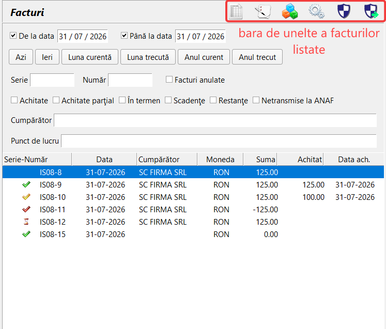Viewport: 386px width, 329px height.
Task: Click the 0.00 amount cell
Action: click(271, 234)
